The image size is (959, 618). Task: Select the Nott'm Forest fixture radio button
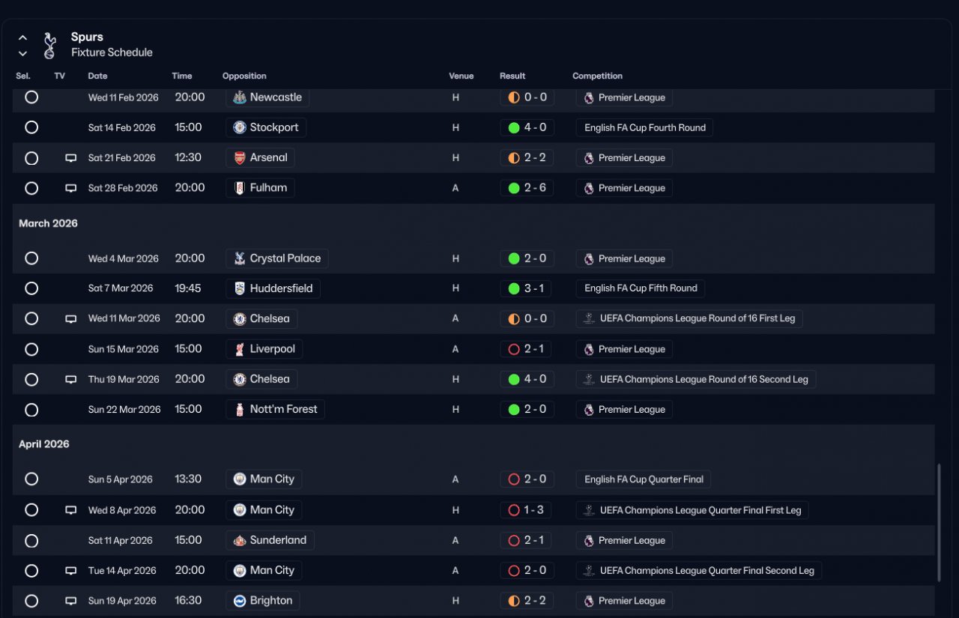click(31, 410)
